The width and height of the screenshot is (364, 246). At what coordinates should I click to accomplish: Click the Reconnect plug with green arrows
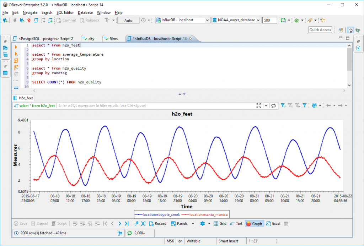22,20
